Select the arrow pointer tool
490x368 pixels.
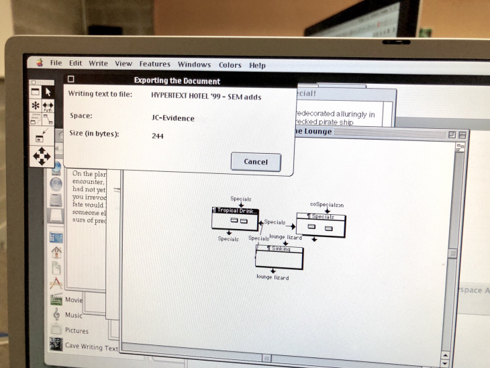tap(48, 92)
